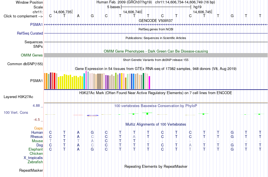Open the 100 Vert. Cons track label
268x177 pixels.
click(16, 112)
